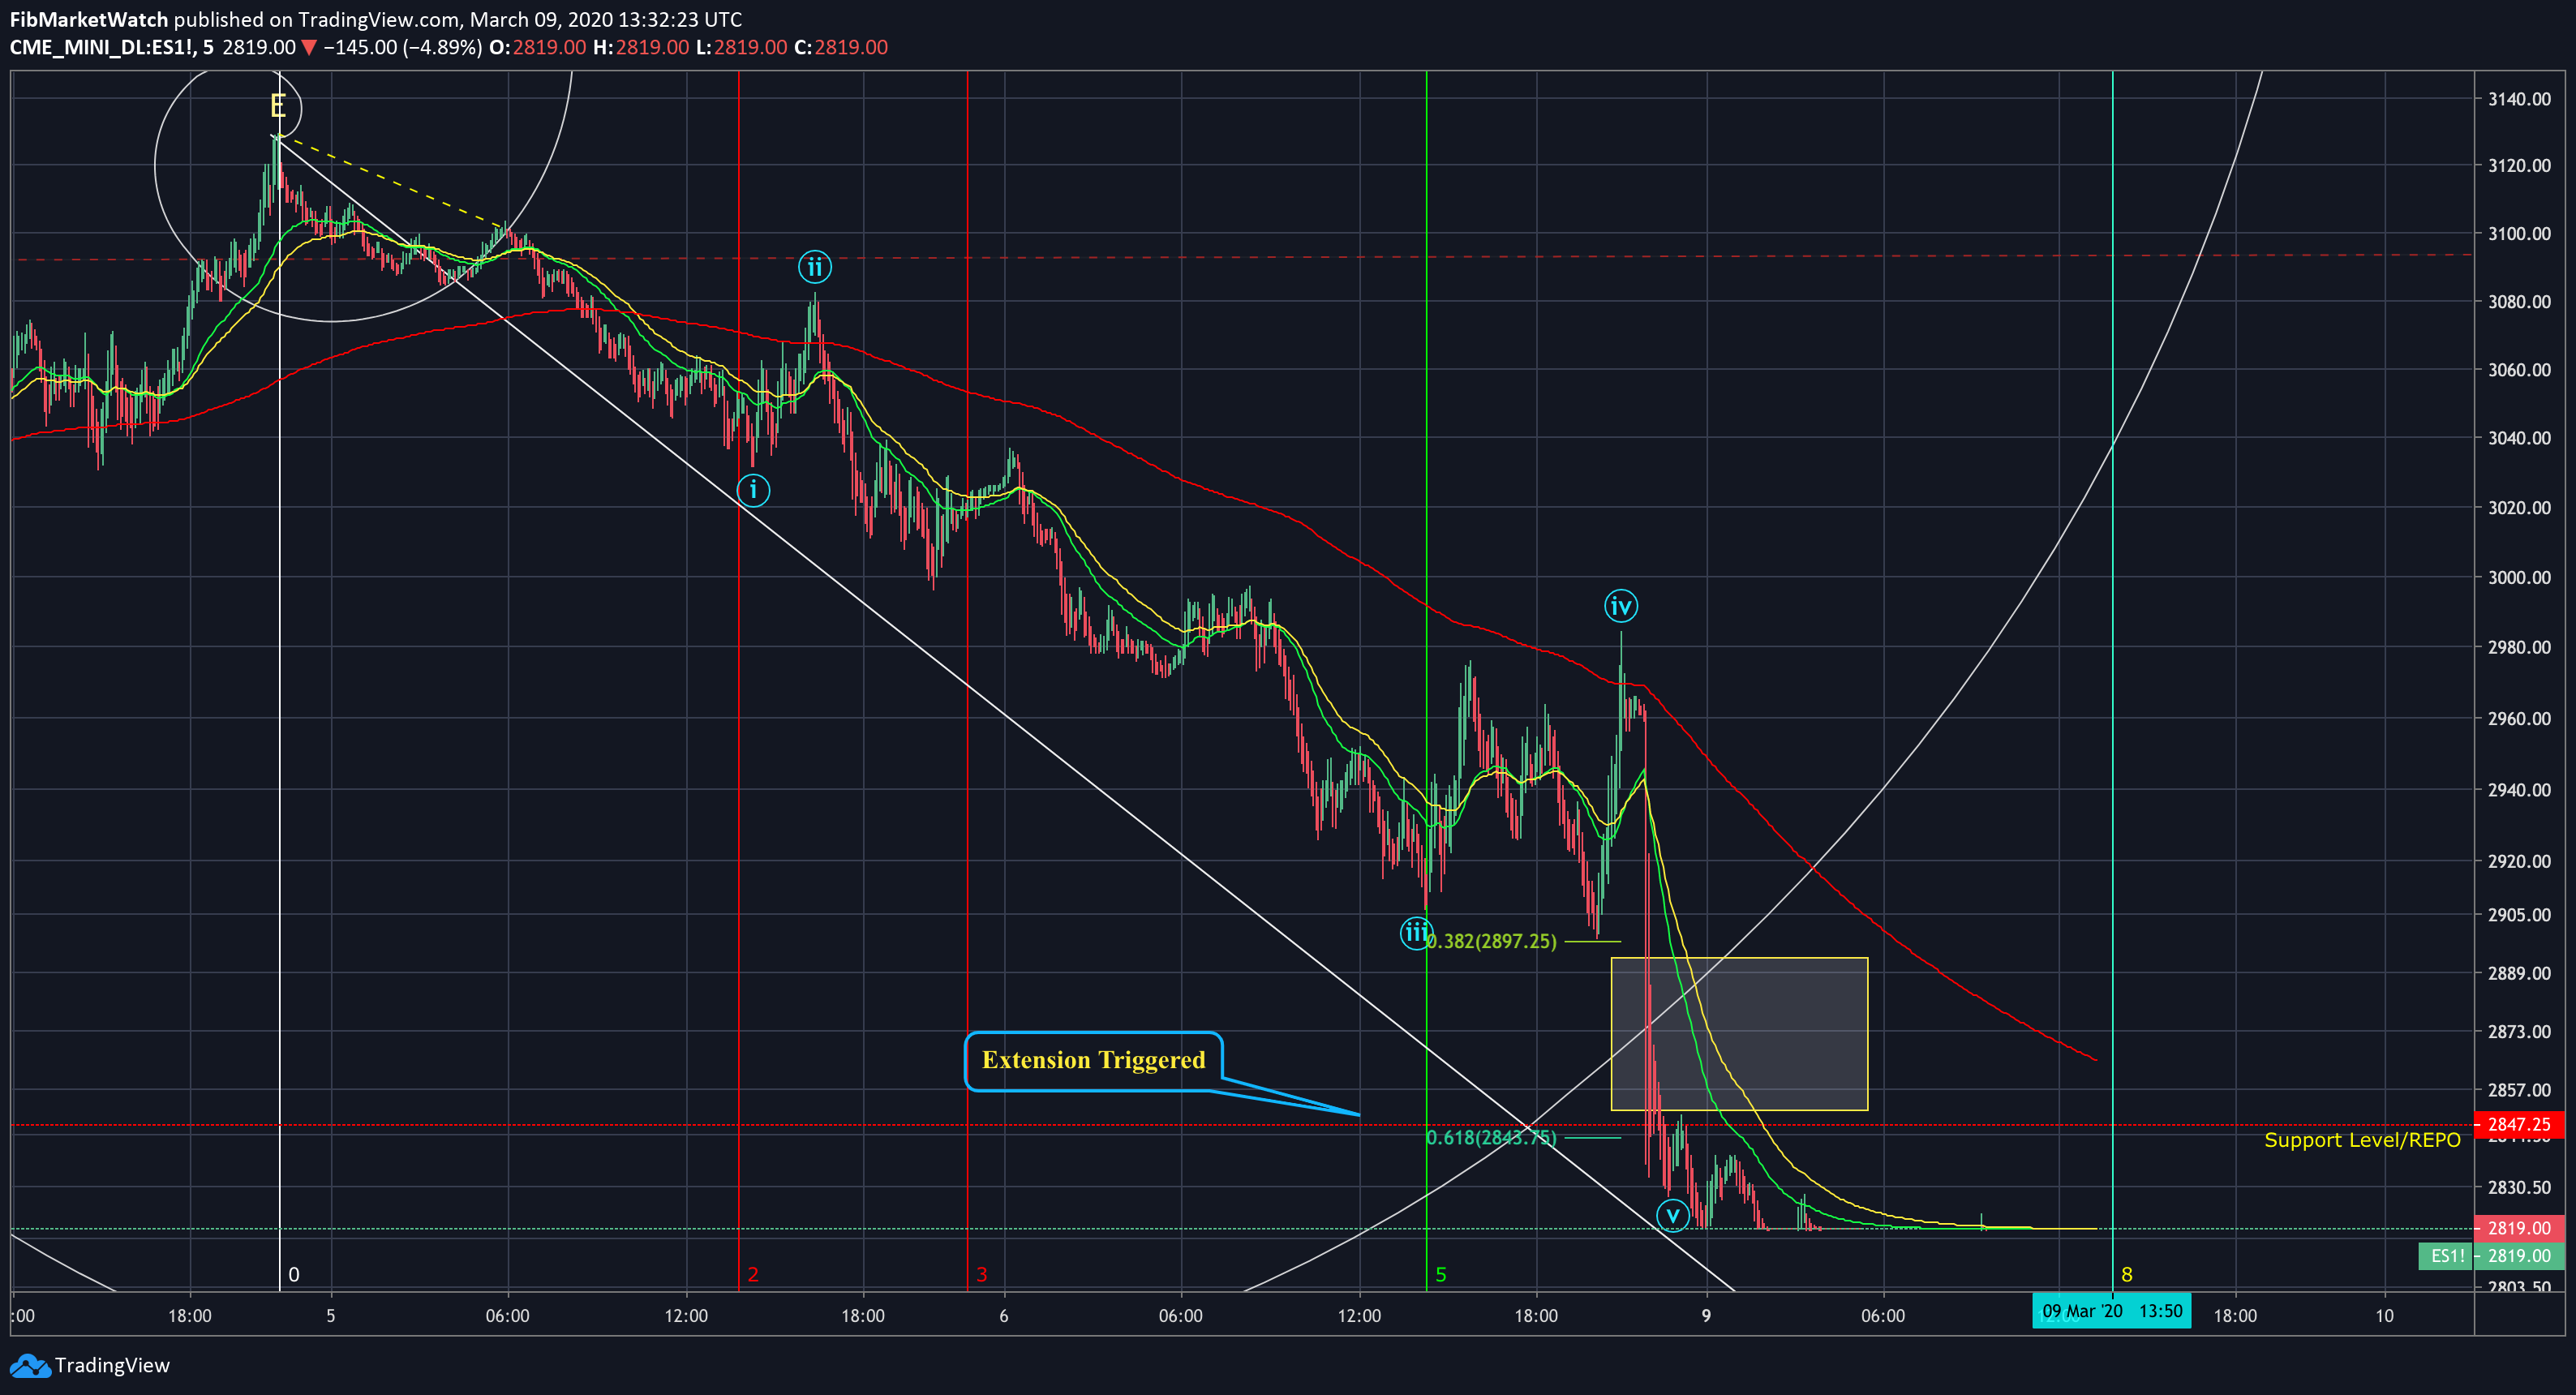Click the TradingView logo icon

29,1366
